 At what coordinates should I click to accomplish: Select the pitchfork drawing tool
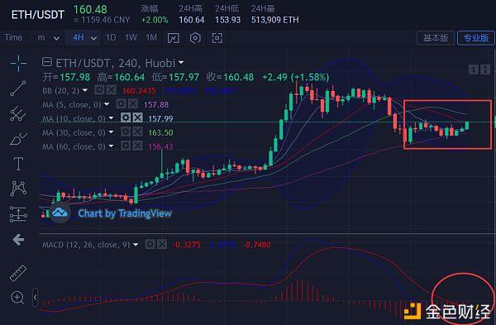click(18, 113)
